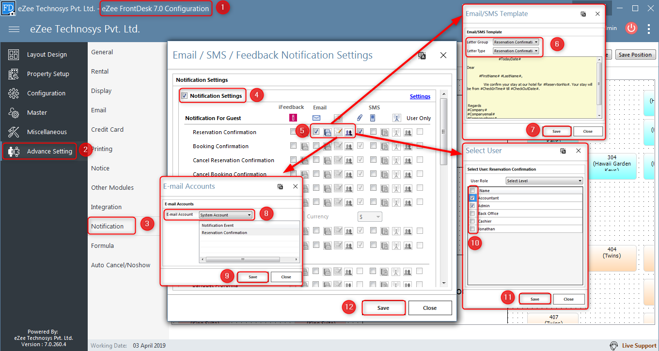Open email template icon for Booking Confirmation
Screen dimensions: 659x351
click(x=327, y=146)
